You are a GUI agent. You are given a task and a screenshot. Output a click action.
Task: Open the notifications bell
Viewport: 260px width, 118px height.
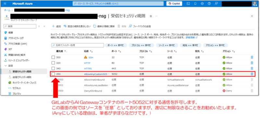(x=195, y=4)
